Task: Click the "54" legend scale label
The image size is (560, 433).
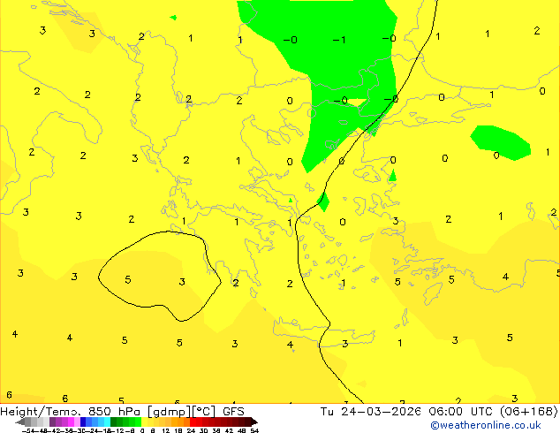Action: (254, 431)
